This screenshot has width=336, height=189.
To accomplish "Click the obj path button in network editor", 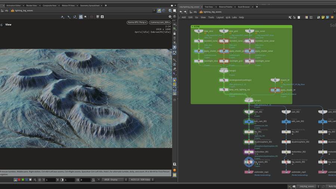I will [194, 12].
